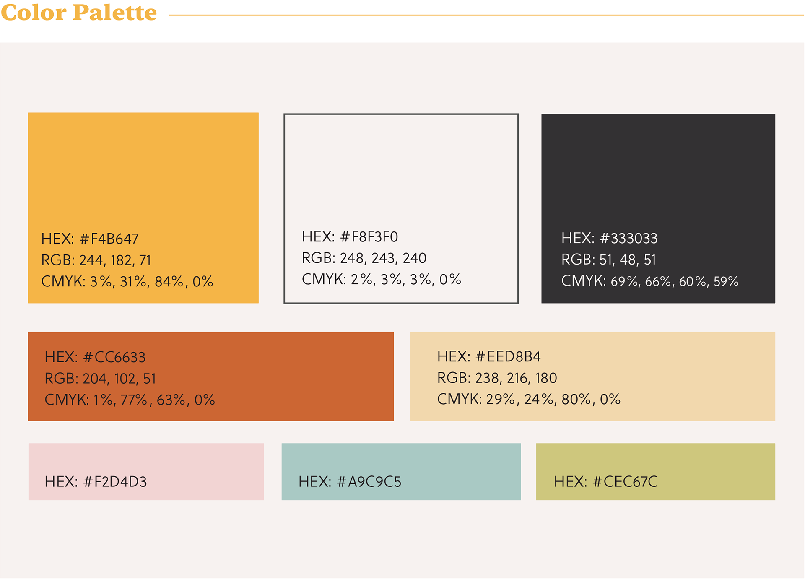Screen dimensions: 805x579
Task: Click the HEX: #F4B647 text
Action: pos(90,239)
